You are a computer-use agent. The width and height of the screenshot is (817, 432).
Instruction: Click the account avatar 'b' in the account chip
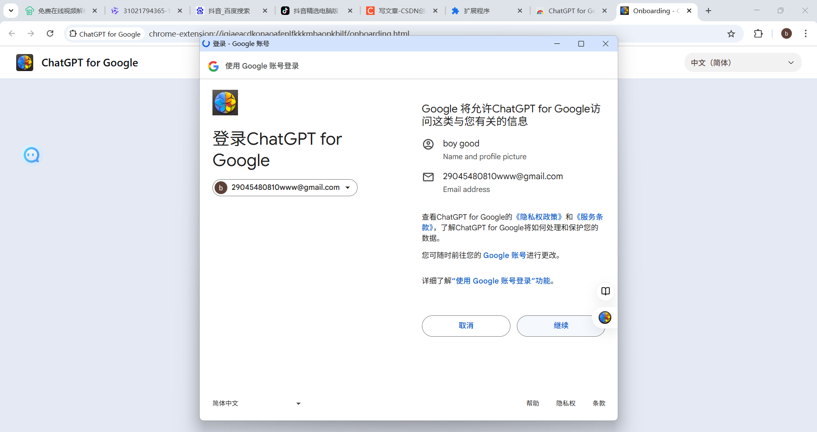tap(221, 188)
